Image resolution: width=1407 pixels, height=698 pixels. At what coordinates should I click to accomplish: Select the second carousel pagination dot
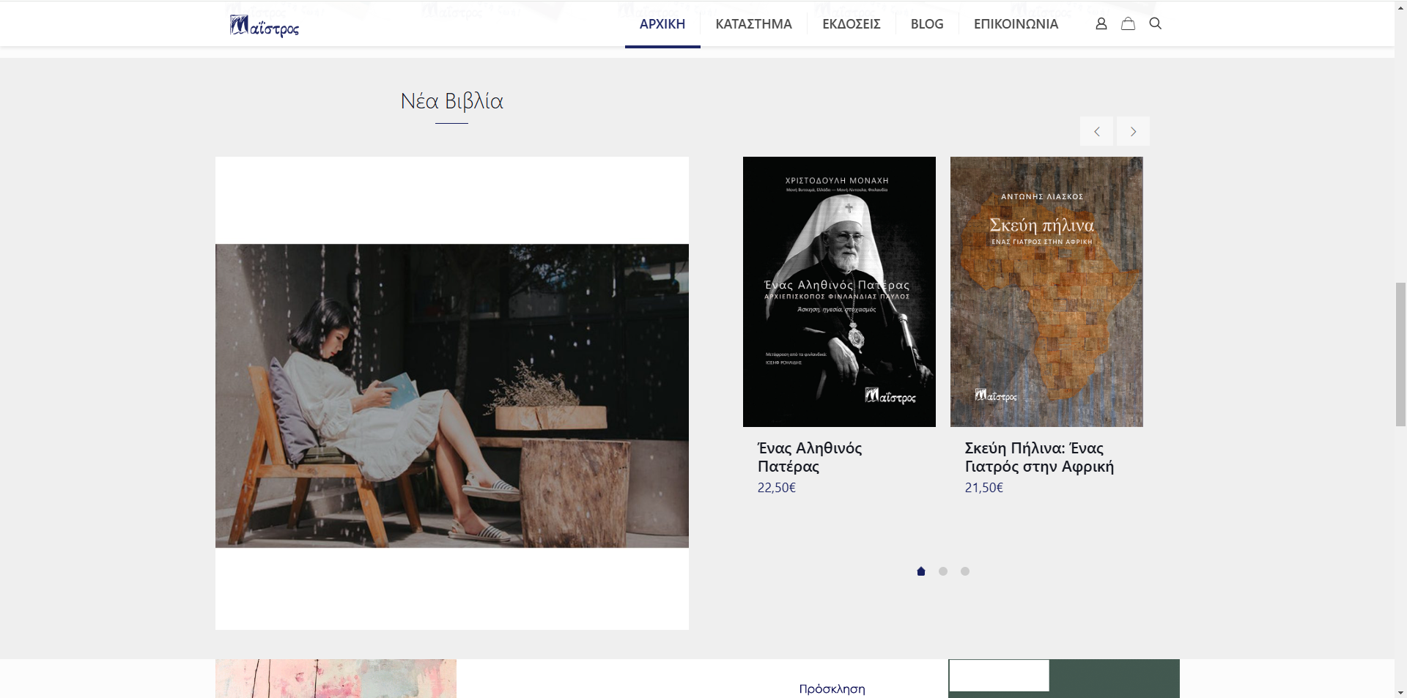(943, 571)
